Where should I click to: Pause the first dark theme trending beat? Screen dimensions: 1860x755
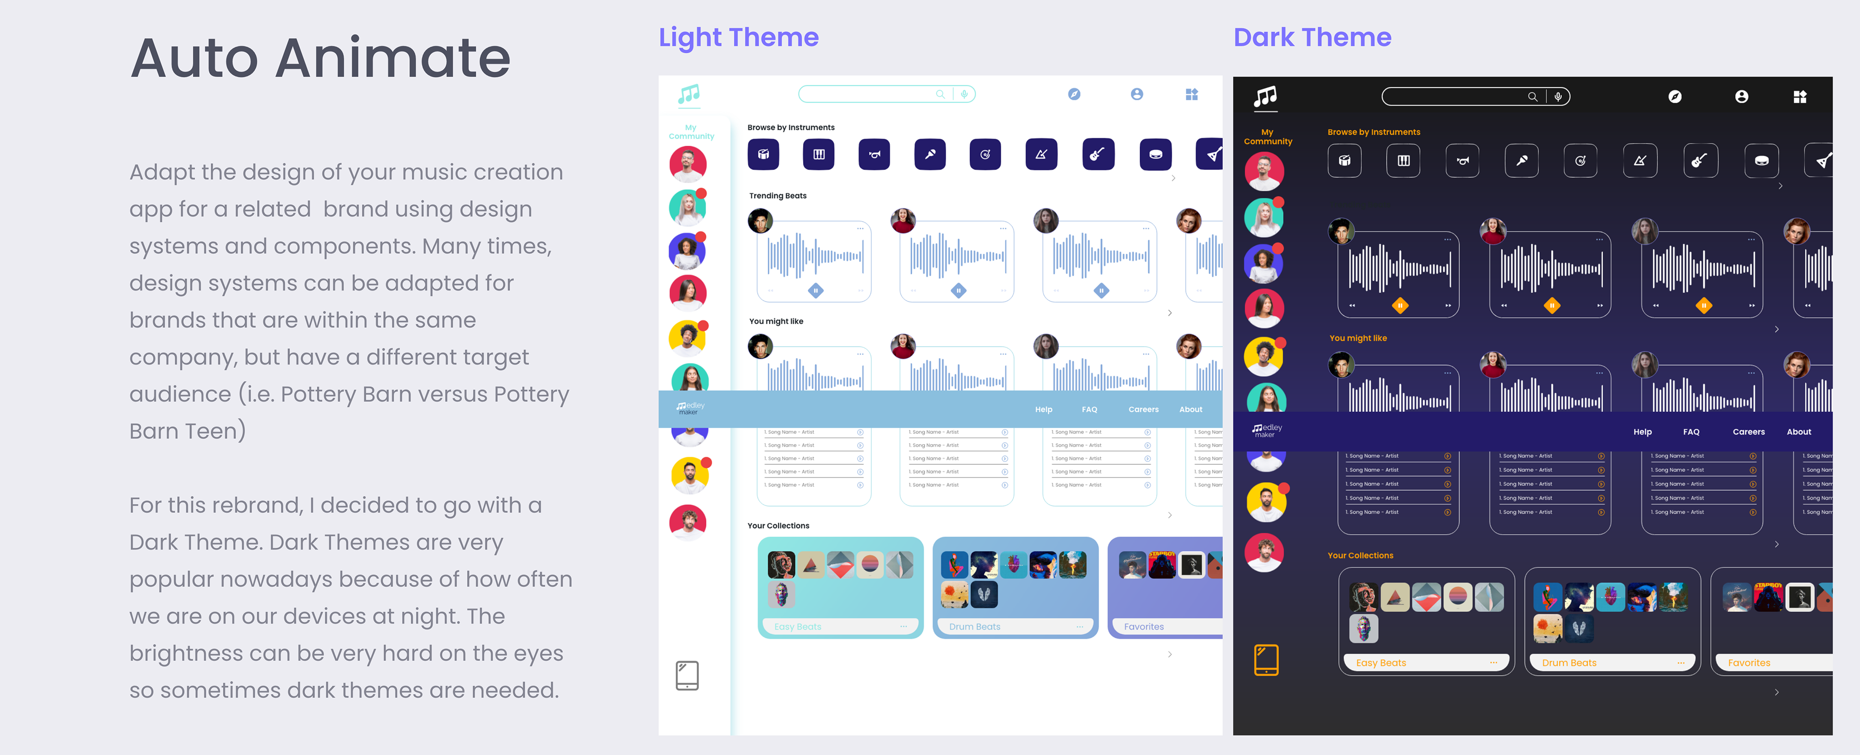[1399, 306]
